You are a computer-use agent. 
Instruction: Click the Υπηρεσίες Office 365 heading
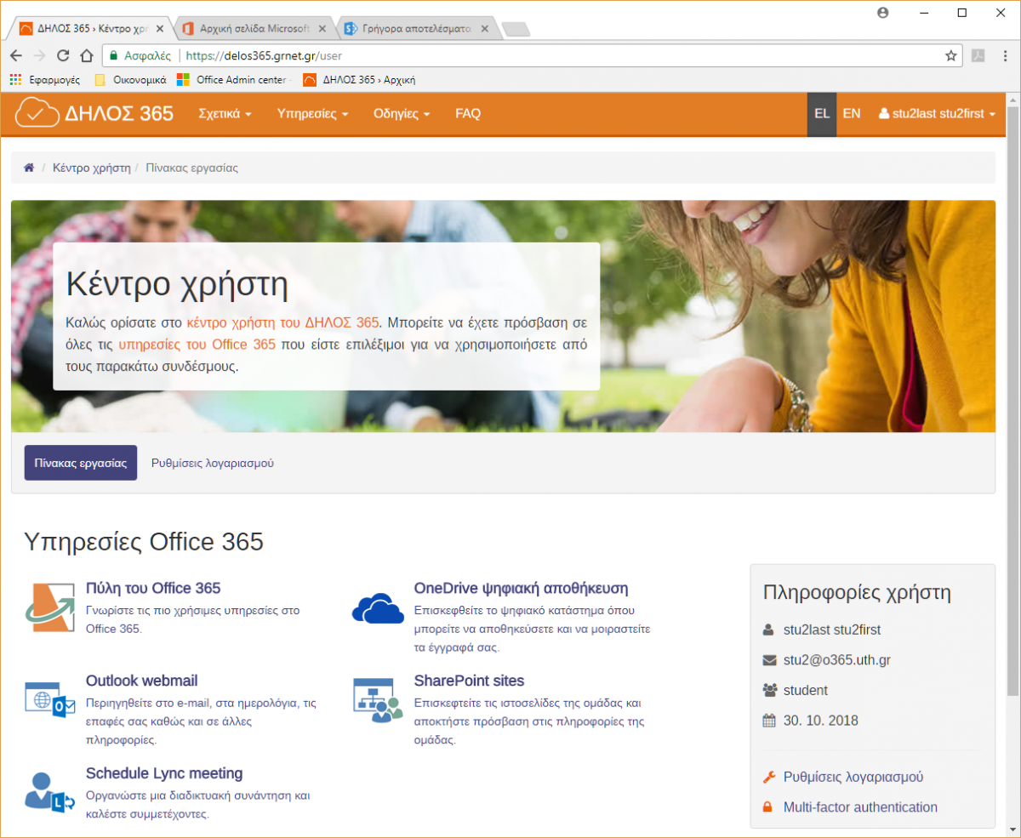click(144, 541)
